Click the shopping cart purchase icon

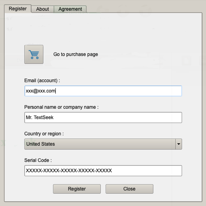click(x=34, y=54)
